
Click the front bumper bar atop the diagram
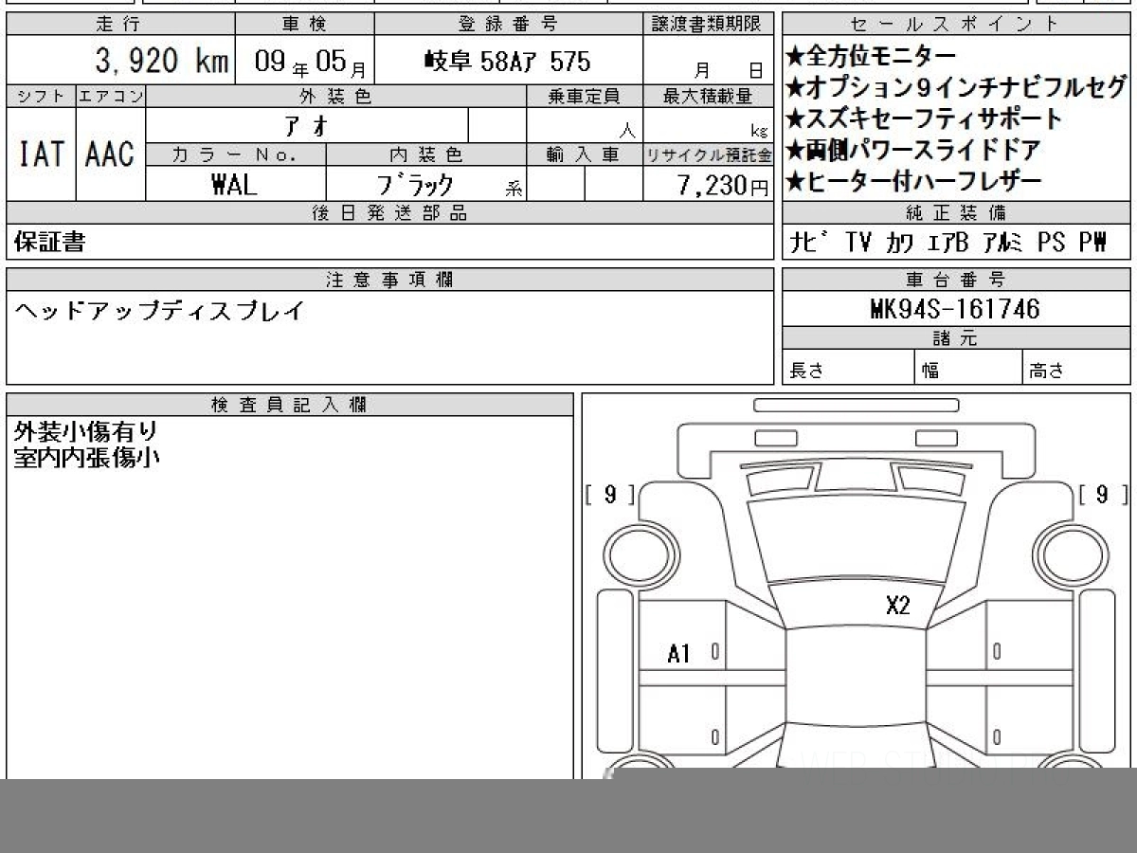pyautogui.click(x=856, y=406)
